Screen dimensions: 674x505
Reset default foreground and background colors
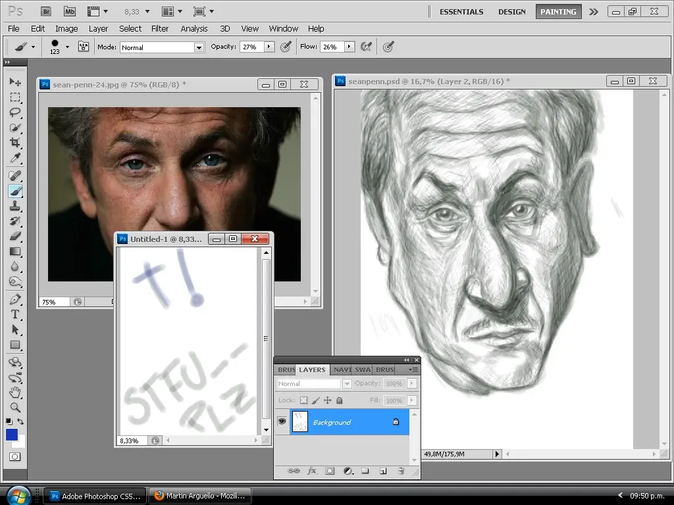click(9, 421)
